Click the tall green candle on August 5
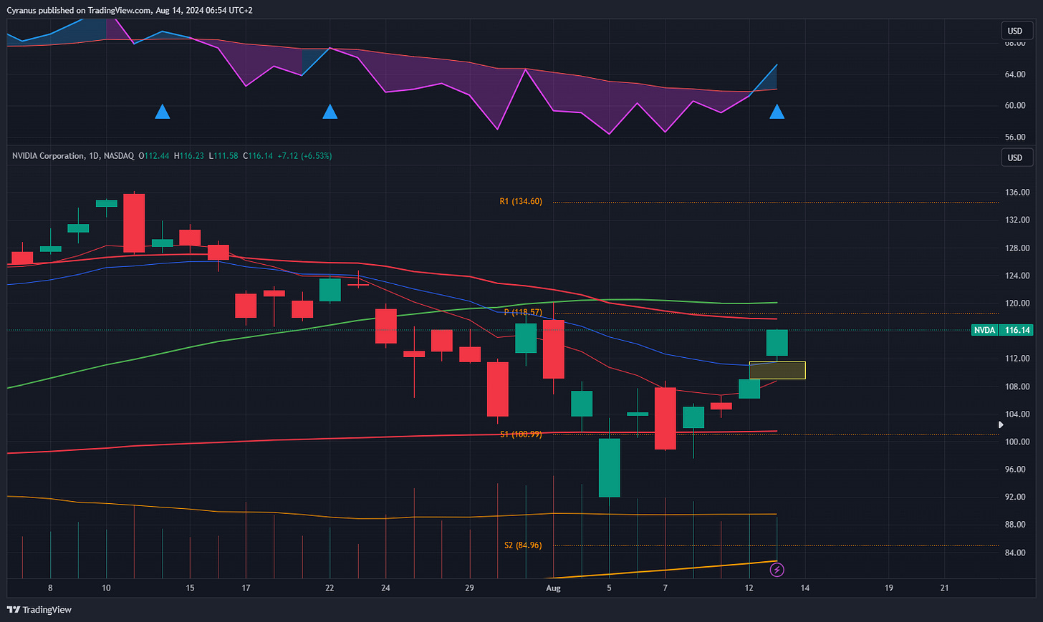 (x=610, y=467)
